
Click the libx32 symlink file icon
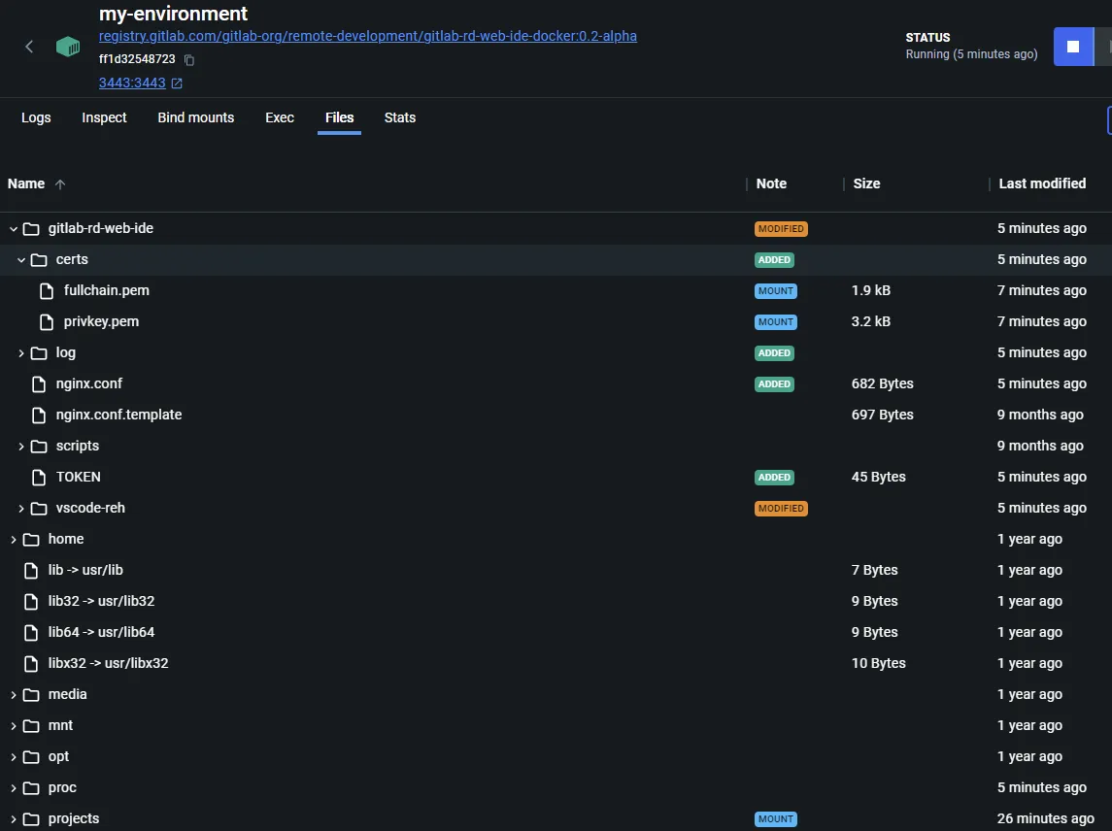click(x=31, y=664)
